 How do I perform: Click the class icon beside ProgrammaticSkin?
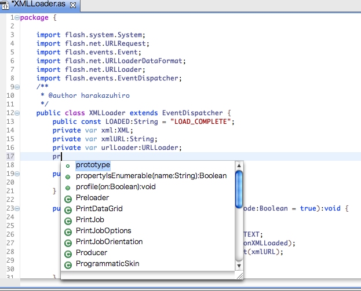coord(68,265)
